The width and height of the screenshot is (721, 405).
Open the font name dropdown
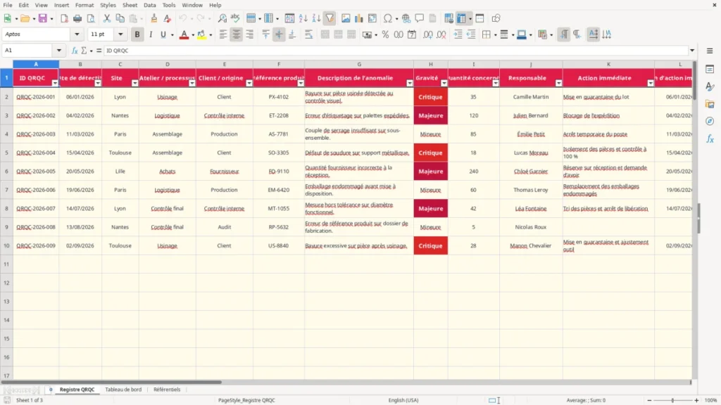(77, 34)
